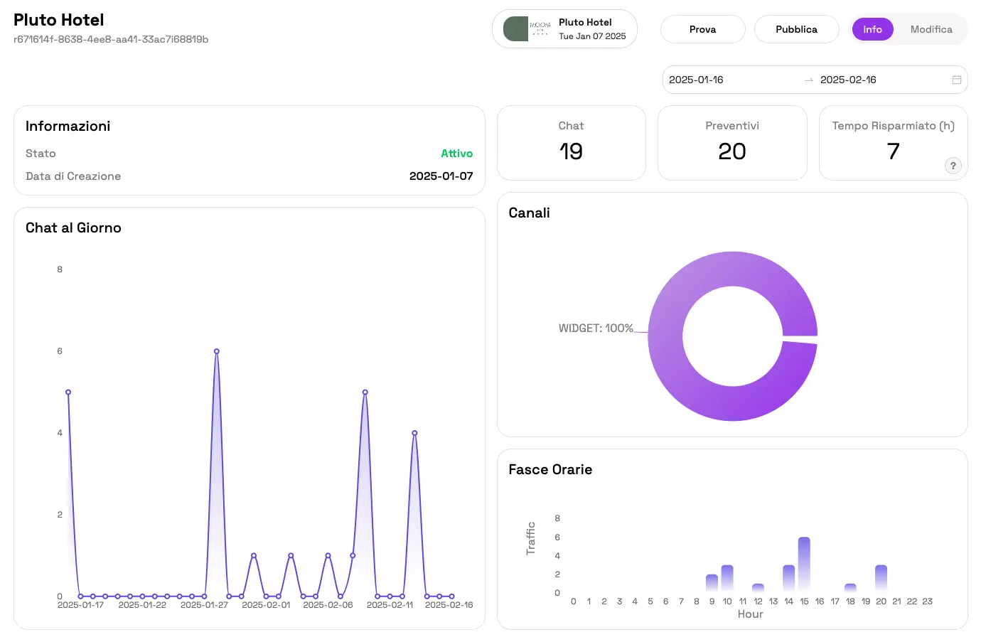981x642 pixels.
Task: Switch to the Modifica tab
Action: click(931, 29)
